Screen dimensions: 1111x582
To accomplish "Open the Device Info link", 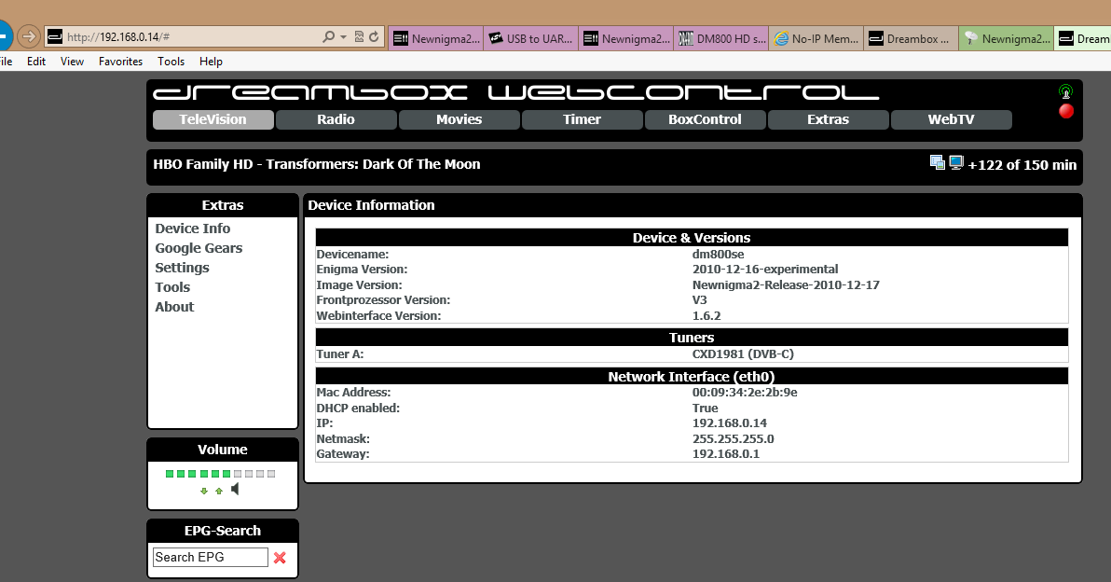I will (193, 229).
